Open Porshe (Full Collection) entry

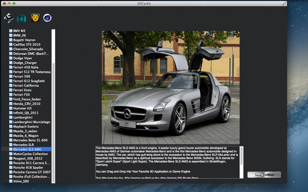click(x=32, y=177)
